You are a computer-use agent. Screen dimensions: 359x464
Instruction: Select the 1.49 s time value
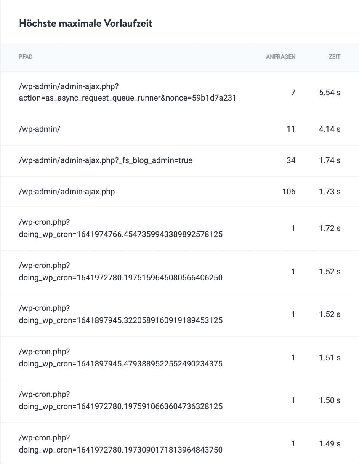(330, 444)
